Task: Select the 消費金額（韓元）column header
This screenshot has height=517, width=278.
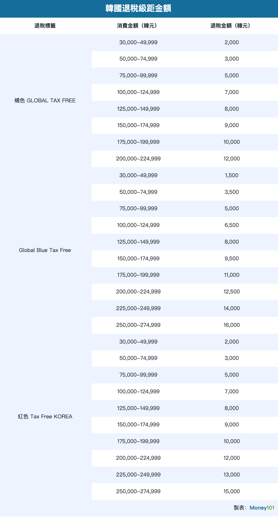Action: [138, 26]
